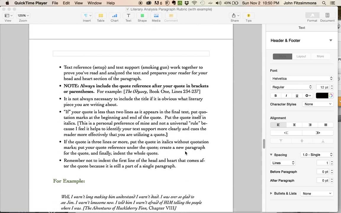Open the Window menu
Image resolution: width=341 pixels, height=213 pixels.
[x=95, y=3]
